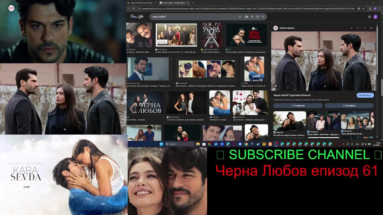Focus the Google search input field
This screenshot has width=383, height=215.
click(194, 17)
